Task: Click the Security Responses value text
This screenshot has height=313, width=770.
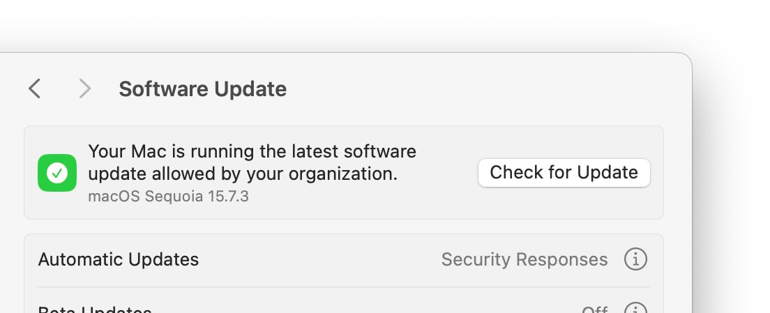Action: (x=524, y=259)
